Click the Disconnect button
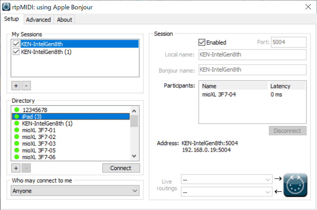This screenshot has width=317, height=210. click(x=287, y=131)
